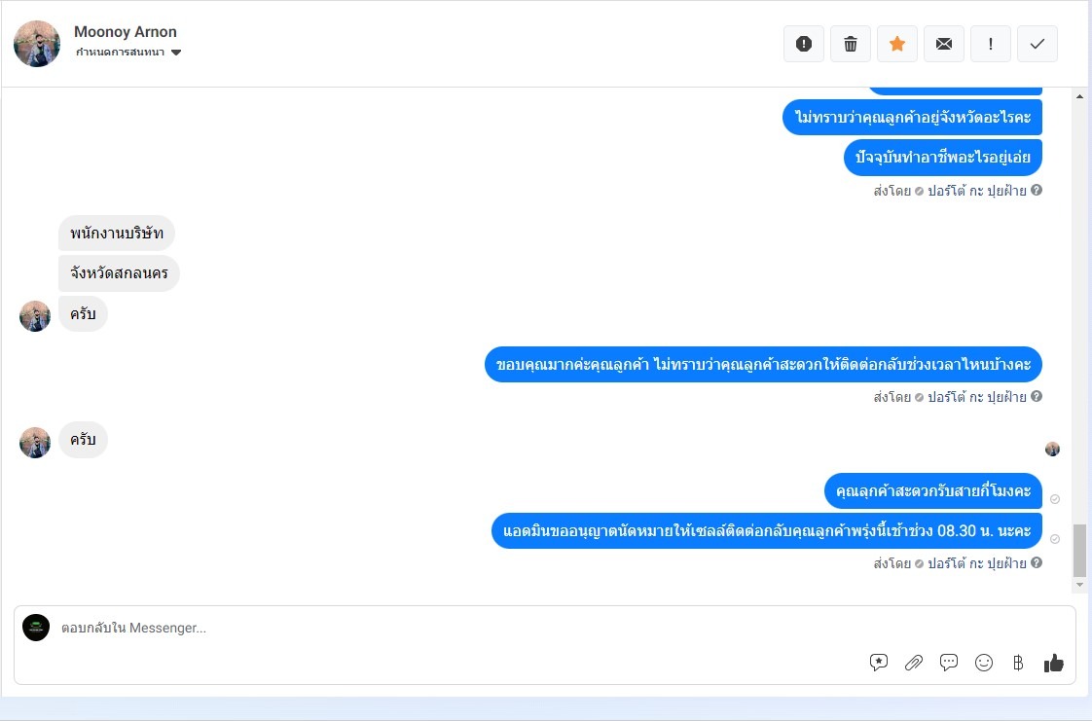Select the message mentioning 08.30 appointment

tap(767, 531)
